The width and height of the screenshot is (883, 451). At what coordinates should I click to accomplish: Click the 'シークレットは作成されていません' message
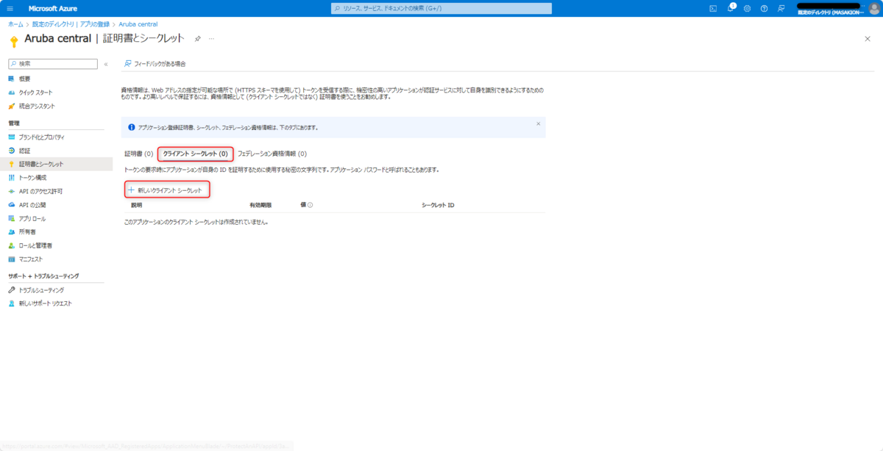(196, 222)
